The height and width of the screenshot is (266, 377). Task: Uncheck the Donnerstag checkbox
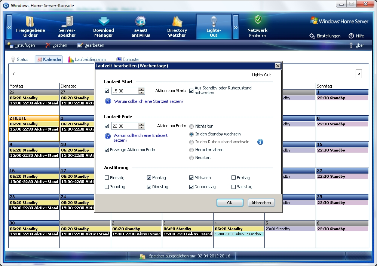(x=191, y=187)
